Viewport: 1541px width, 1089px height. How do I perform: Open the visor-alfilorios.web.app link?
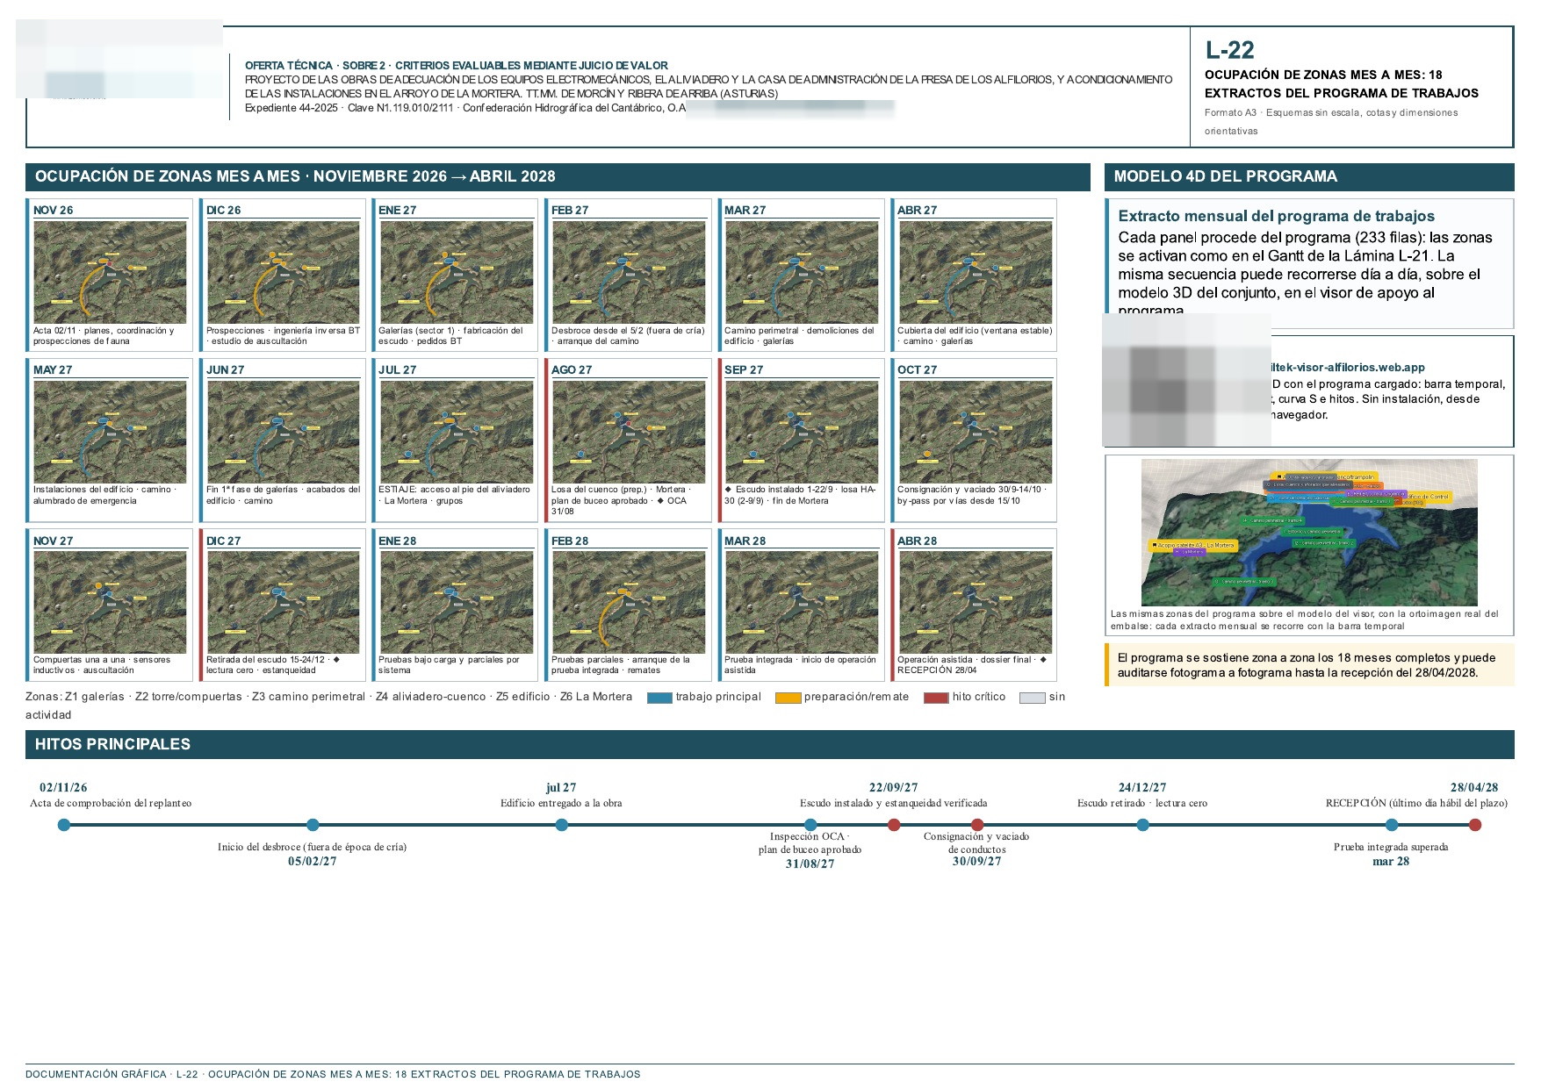click(x=1348, y=368)
